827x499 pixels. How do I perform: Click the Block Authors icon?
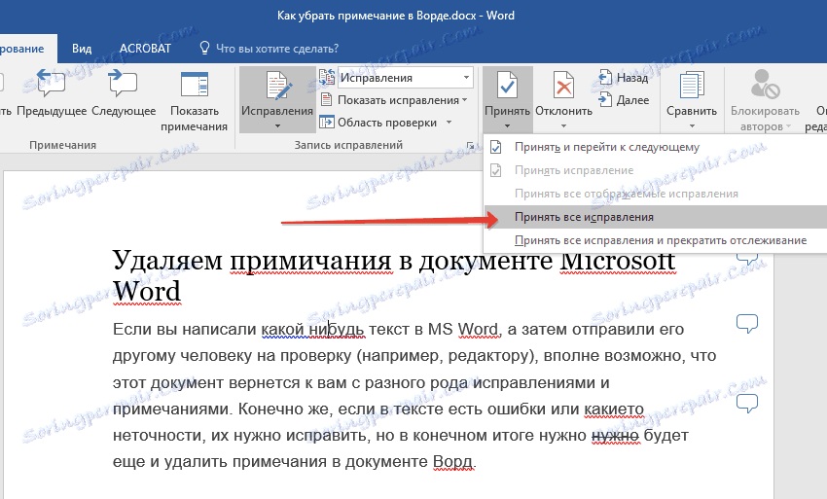tap(765, 85)
